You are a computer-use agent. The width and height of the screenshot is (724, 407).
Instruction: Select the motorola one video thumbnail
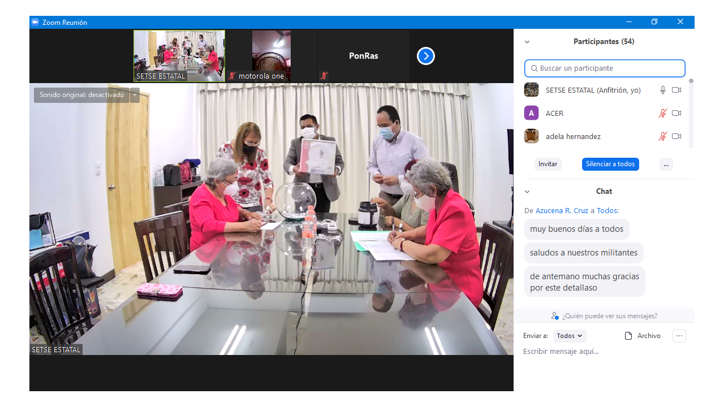[271, 56]
